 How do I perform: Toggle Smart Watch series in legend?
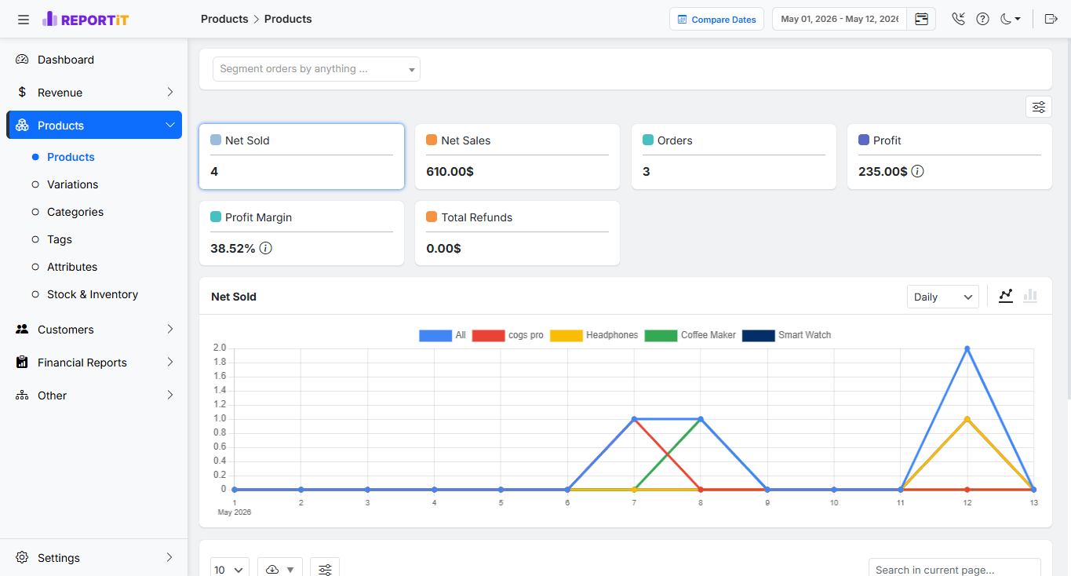pos(787,335)
